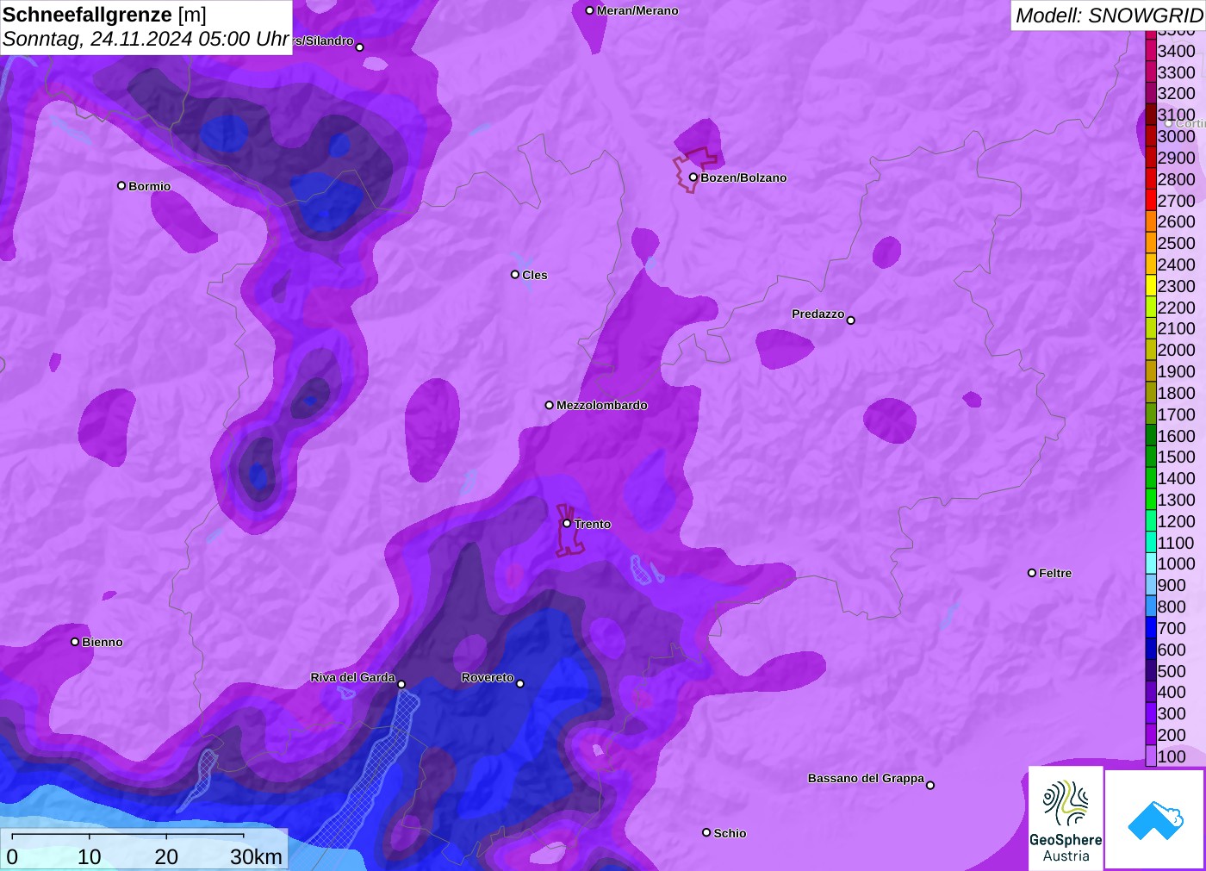Click the blue cloud house logo
1206x871 pixels.
pyautogui.click(x=1154, y=819)
